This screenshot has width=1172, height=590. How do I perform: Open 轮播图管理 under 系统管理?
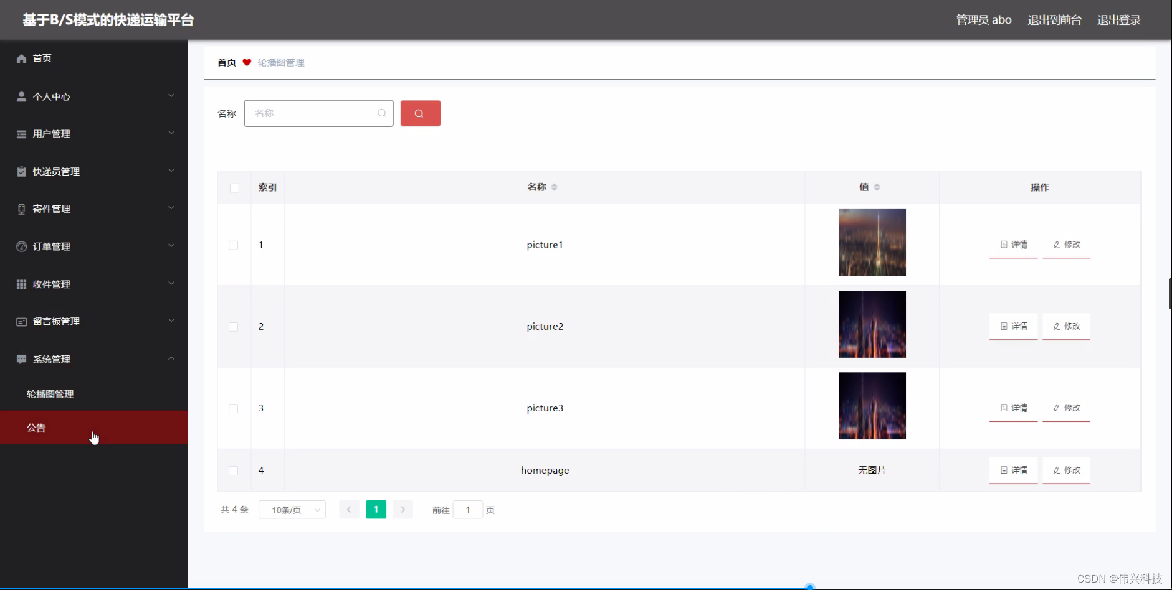pos(50,393)
